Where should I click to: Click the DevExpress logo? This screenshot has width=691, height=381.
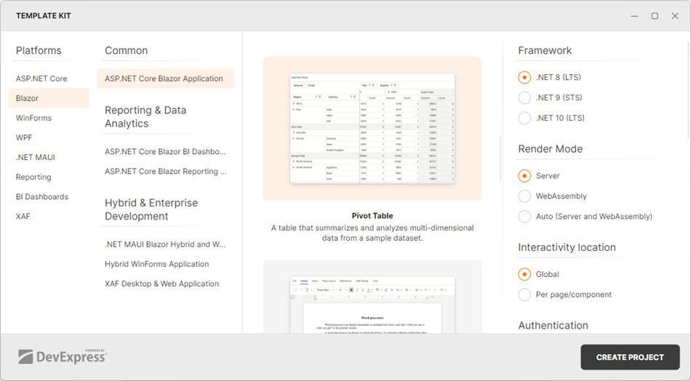coord(63,356)
